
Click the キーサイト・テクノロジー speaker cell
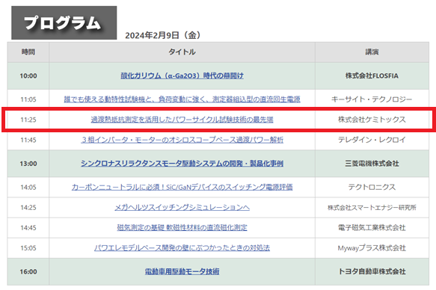click(372, 99)
